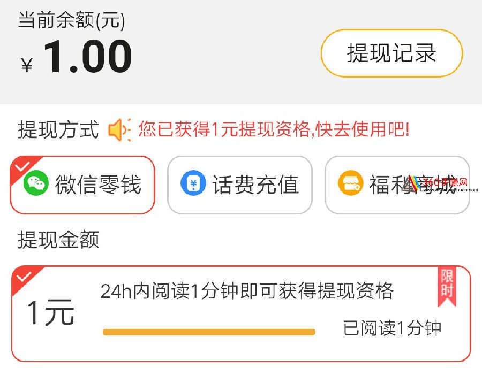
Task: Click the 当前余额(元) label
Action: point(72,20)
